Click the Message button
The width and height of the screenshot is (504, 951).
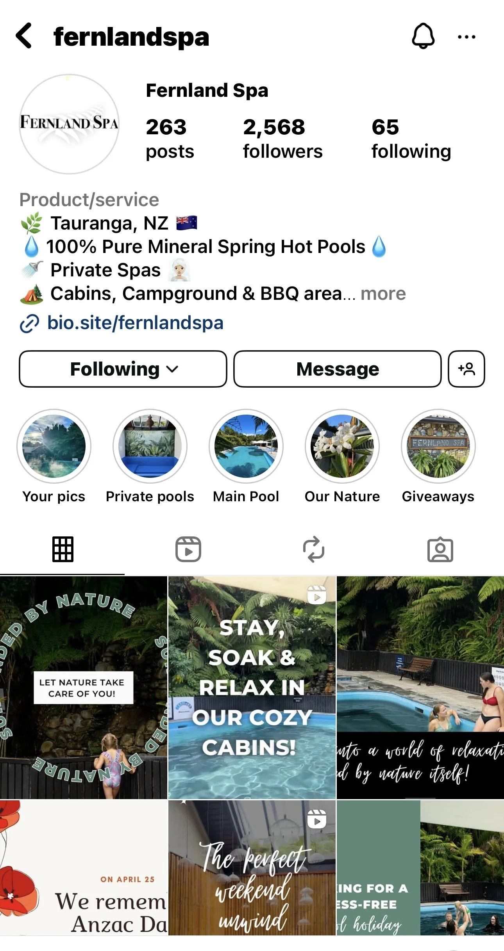[338, 369]
